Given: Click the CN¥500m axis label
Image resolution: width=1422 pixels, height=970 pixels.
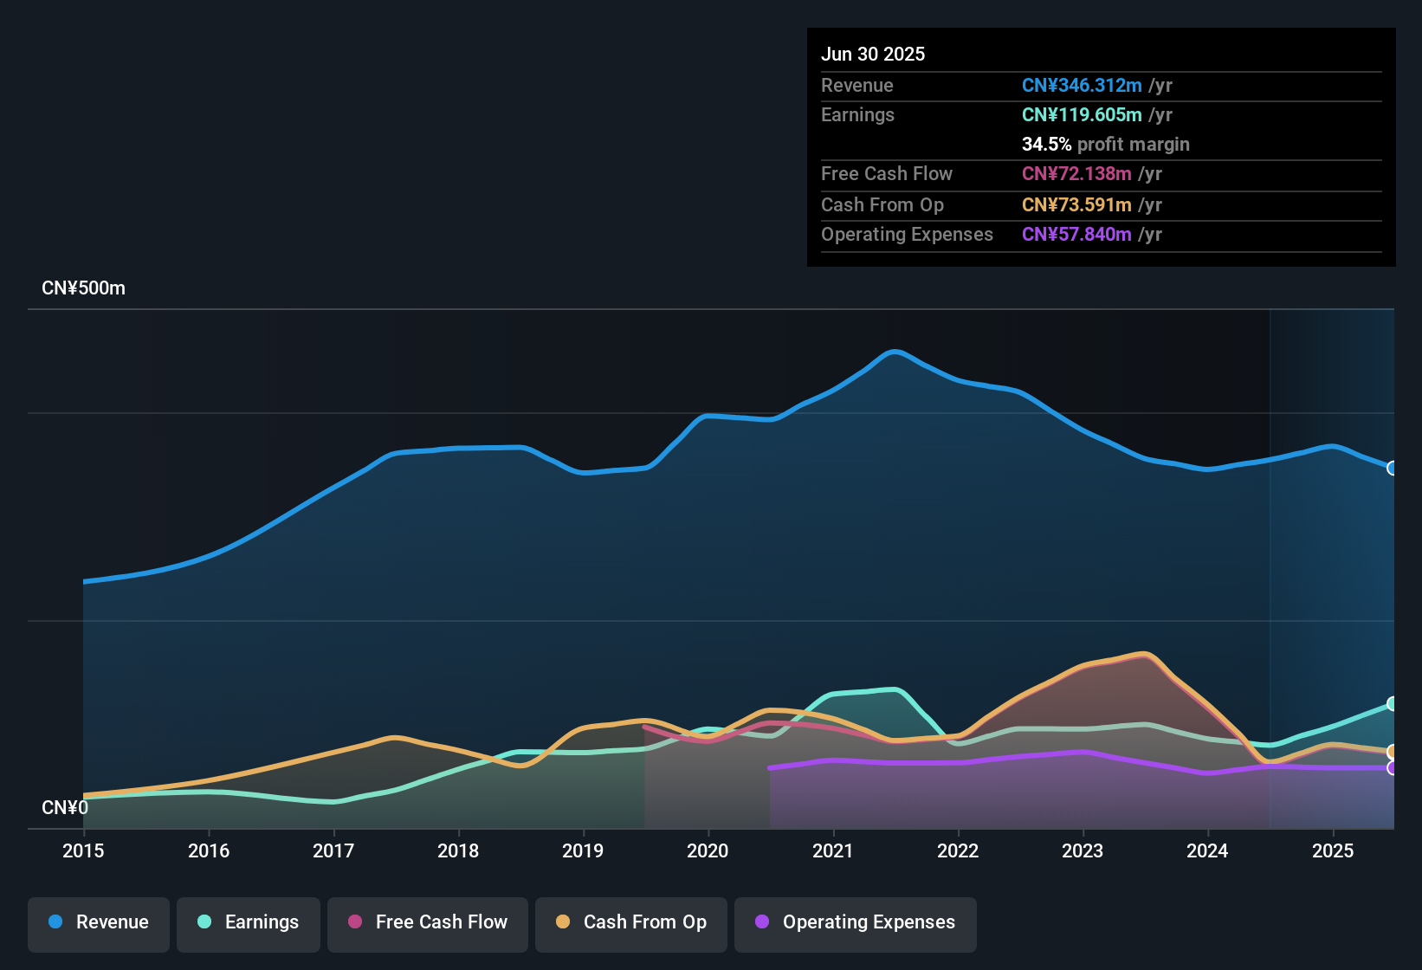Looking at the screenshot, I should [84, 288].
